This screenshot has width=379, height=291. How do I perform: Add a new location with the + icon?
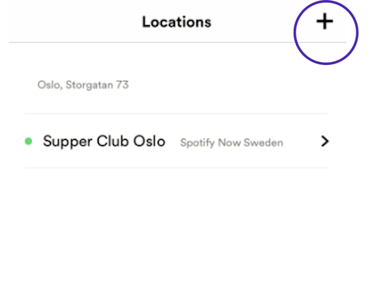click(x=325, y=22)
